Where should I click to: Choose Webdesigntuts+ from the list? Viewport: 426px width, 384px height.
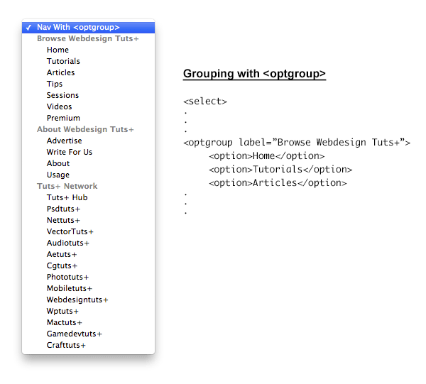[88, 300]
